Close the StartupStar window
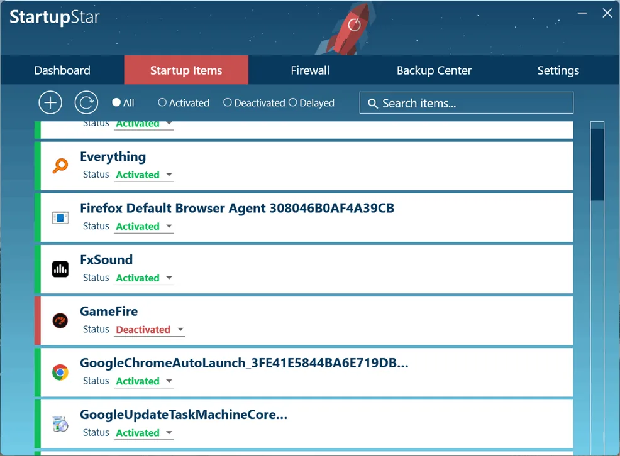620x456 pixels. [607, 13]
